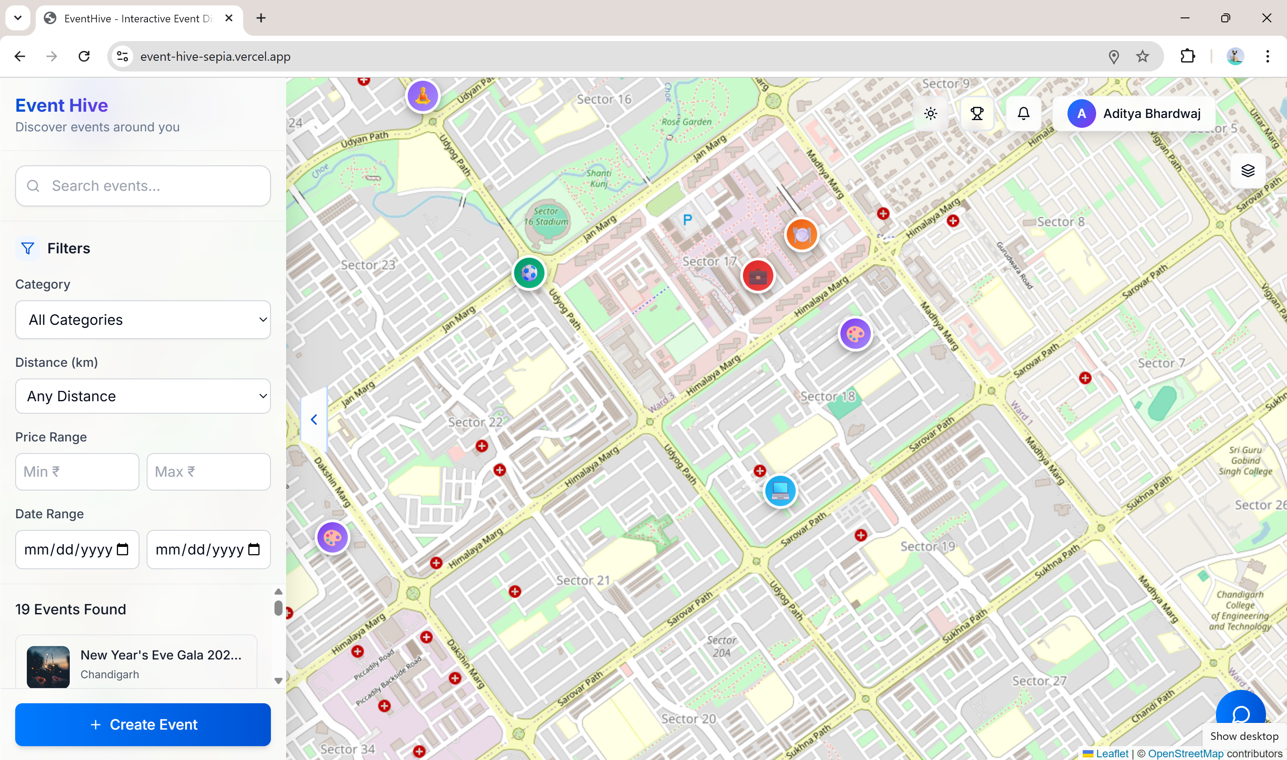The height and width of the screenshot is (760, 1287).
Task: Collapse the sidebar with chevron arrow
Action: tap(314, 420)
